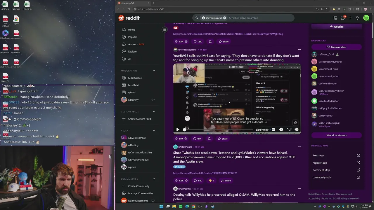Open Spotify from the Windows taskbar
Image resolution: width=374 pixels, height=210 pixels.
181,206
